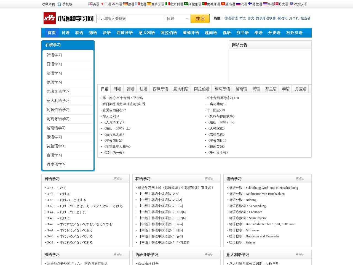
Task: Open 韩语中级语法-어도 article
Action: 159,194
